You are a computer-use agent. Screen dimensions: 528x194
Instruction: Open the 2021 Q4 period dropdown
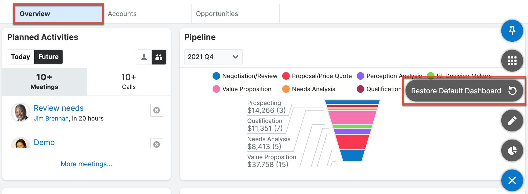click(213, 57)
